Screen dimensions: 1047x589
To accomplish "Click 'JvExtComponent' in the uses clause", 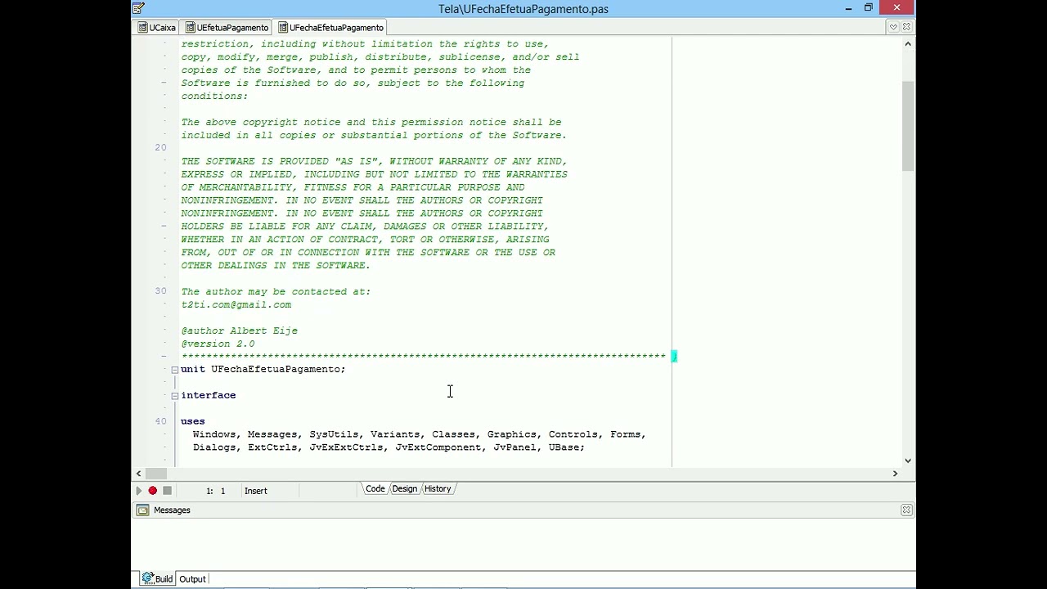I will (x=438, y=447).
